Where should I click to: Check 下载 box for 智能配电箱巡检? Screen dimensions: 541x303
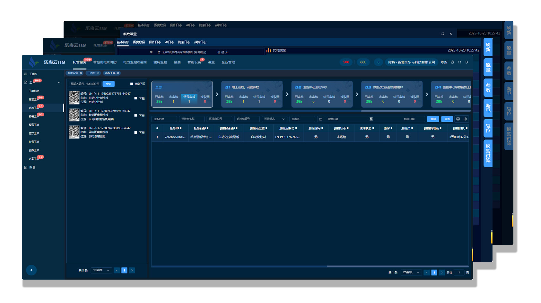(x=136, y=115)
